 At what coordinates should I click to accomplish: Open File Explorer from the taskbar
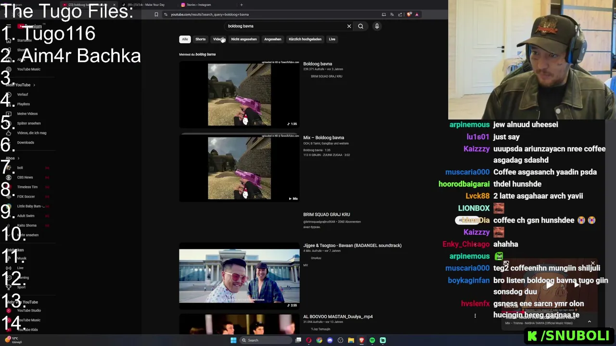tap(351, 340)
